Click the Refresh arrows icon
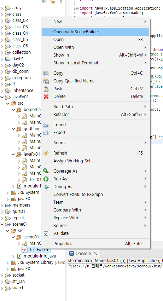 [46, 153]
